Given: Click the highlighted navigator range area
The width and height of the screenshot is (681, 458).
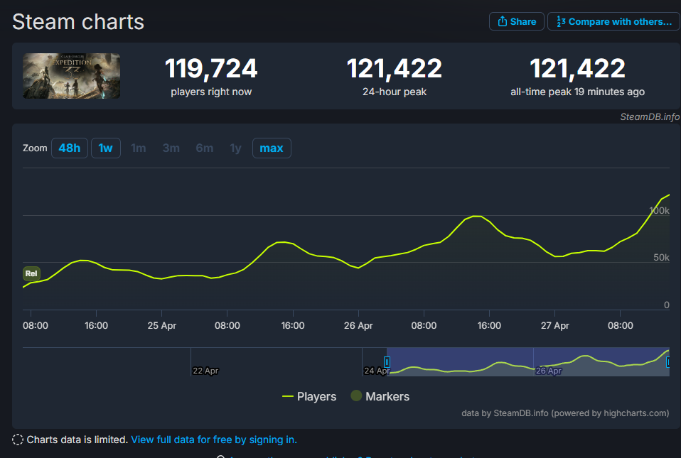Looking at the screenshot, I should [527, 361].
